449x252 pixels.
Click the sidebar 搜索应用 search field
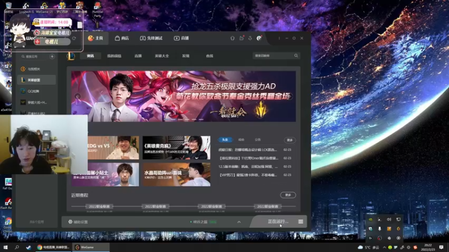click(34, 57)
